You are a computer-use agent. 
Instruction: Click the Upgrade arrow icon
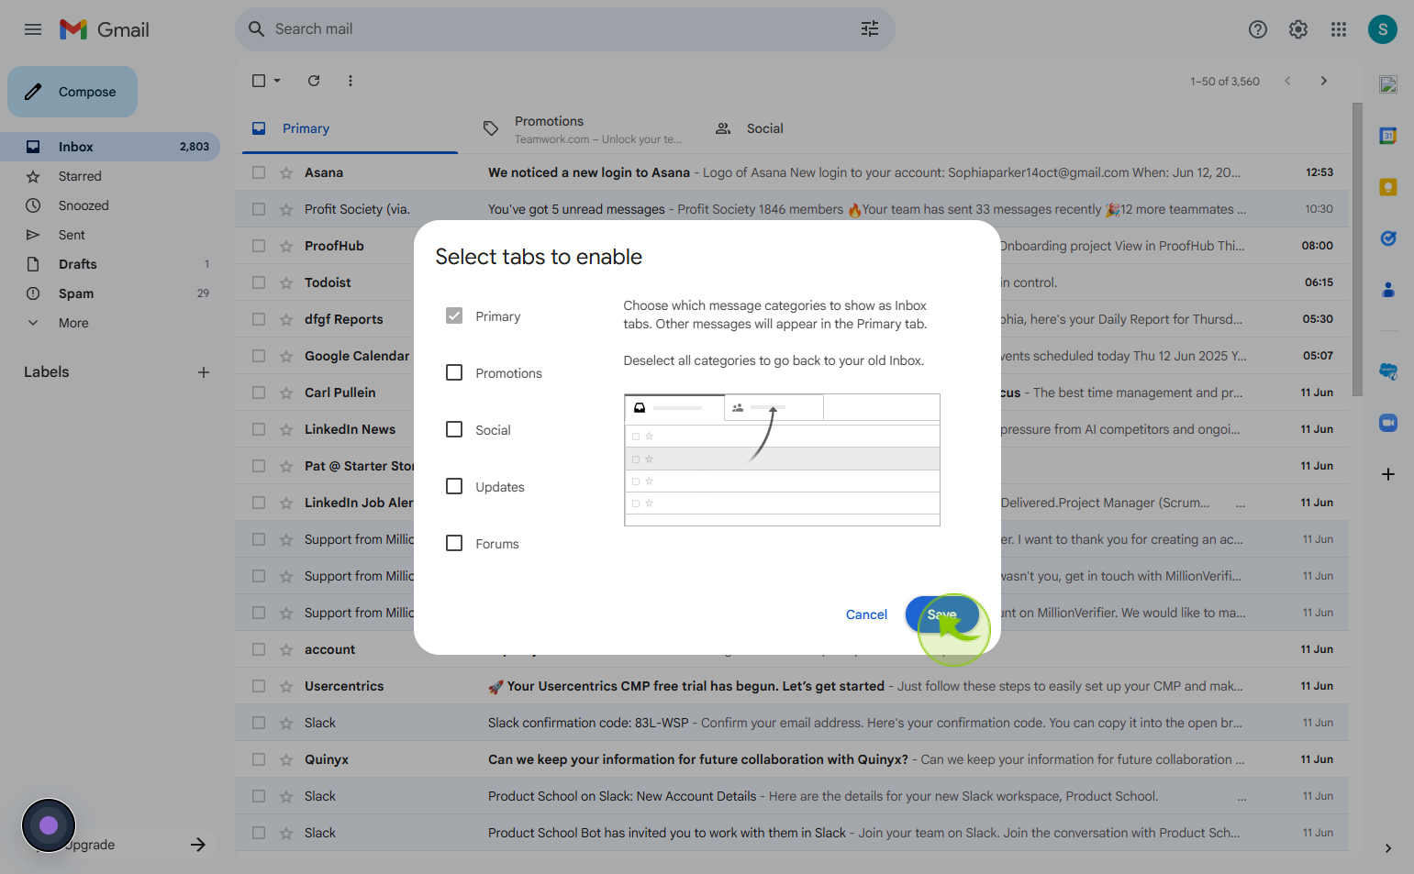(198, 845)
